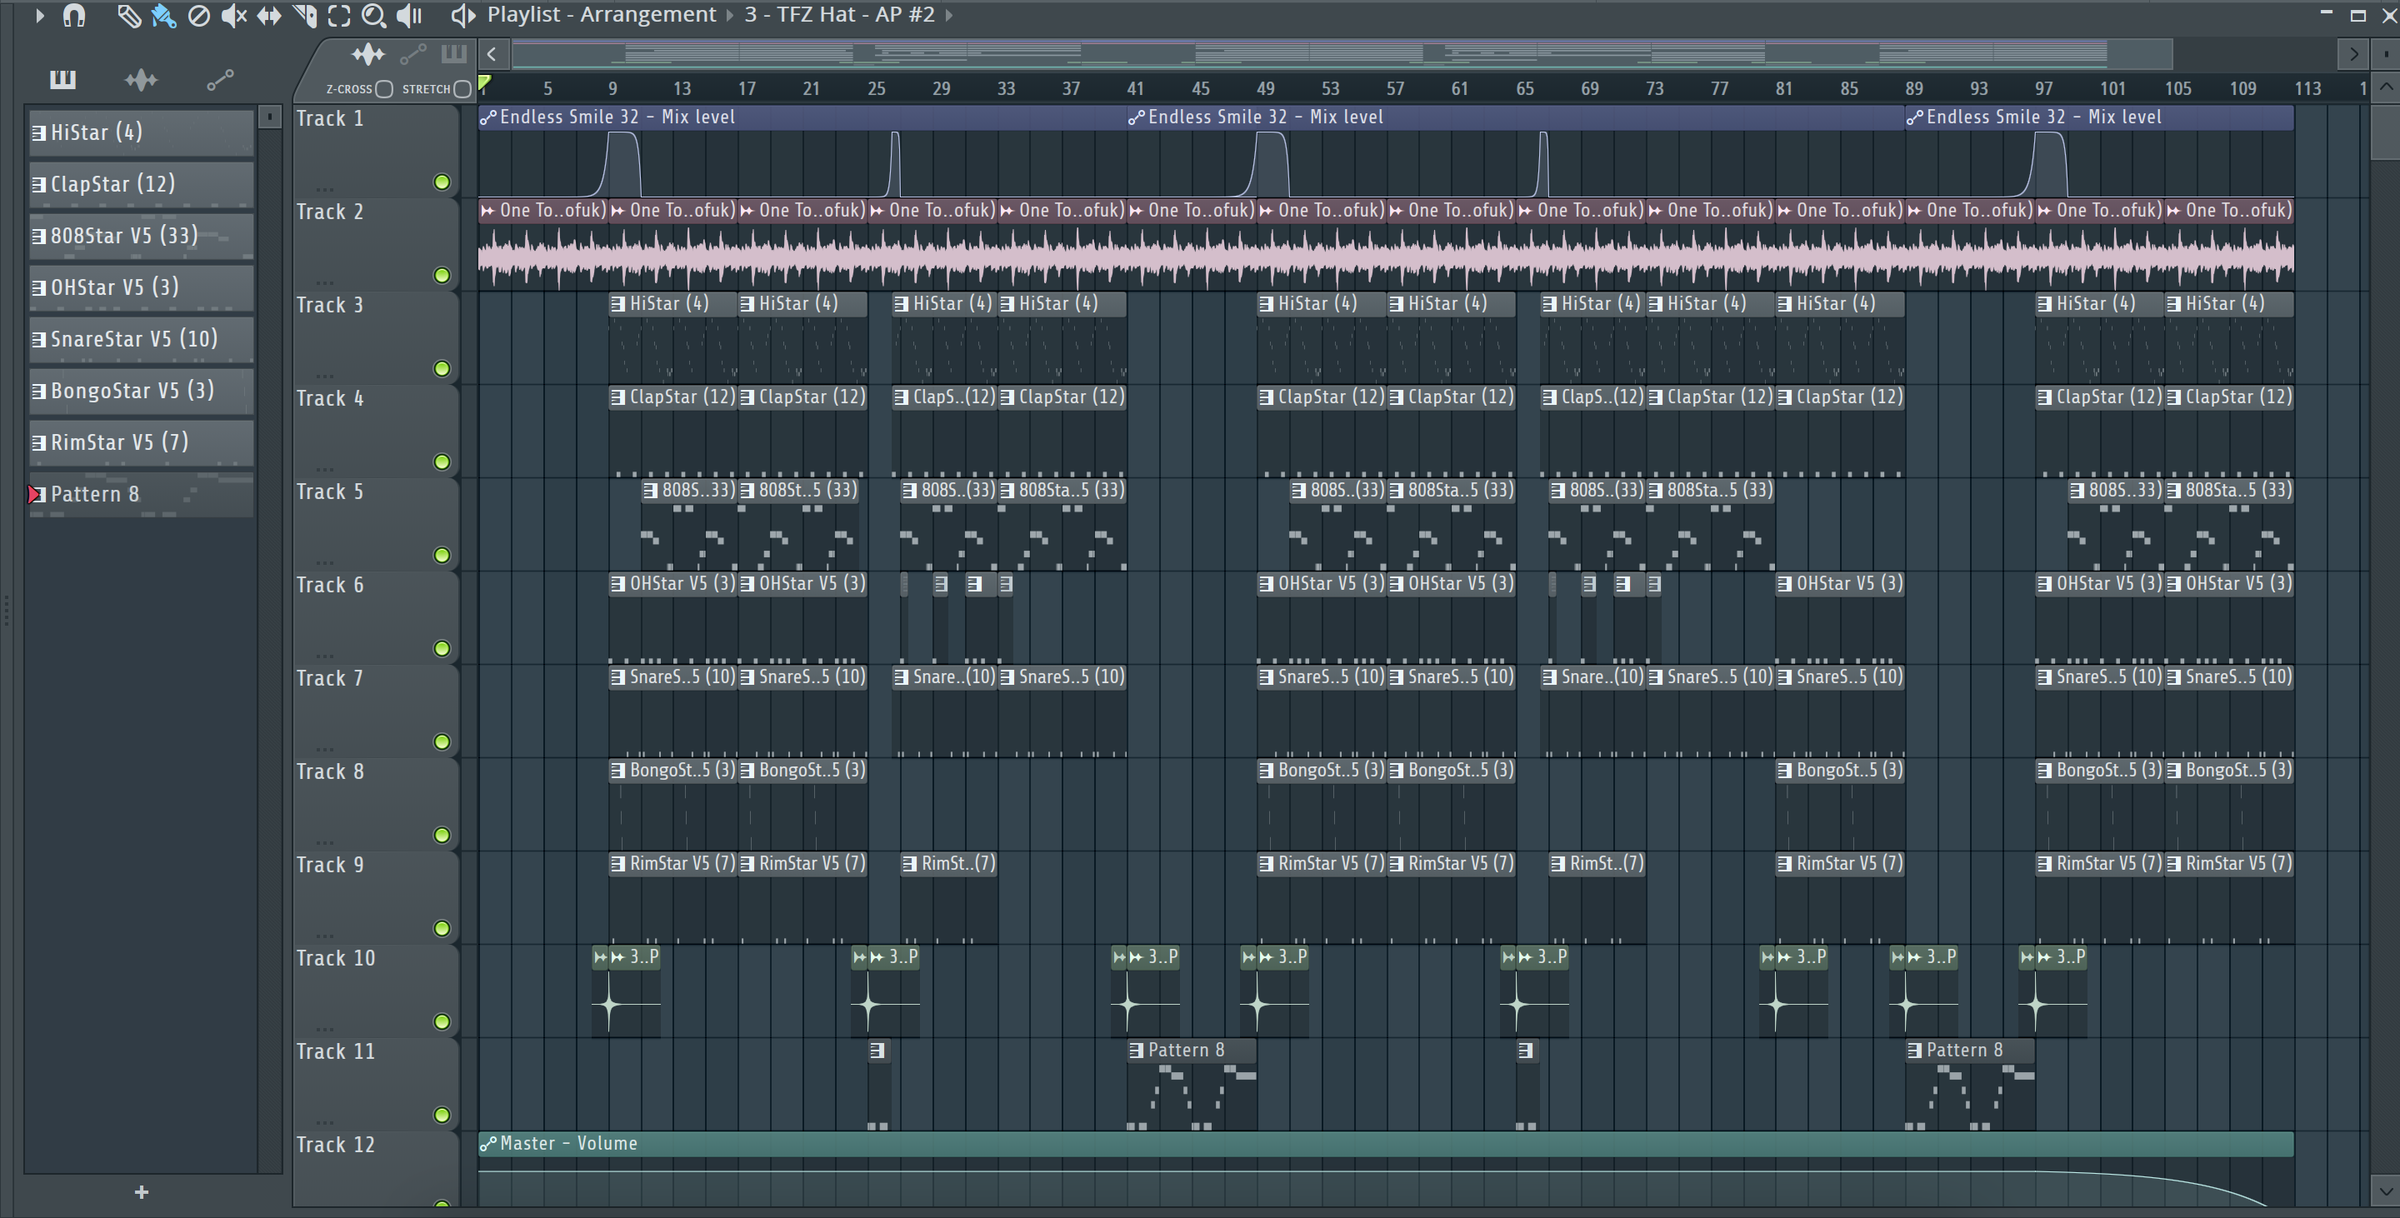Select the Slice tool

[305, 15]
